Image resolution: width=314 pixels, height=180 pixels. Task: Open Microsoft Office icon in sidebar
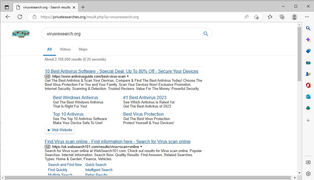pos(308,85)
